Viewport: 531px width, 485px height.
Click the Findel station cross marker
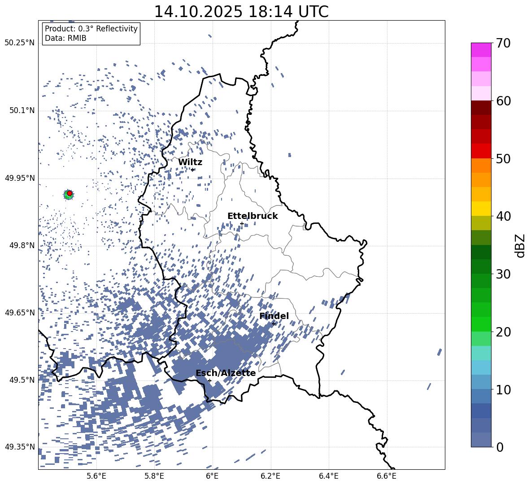pyautogui.click(x=274, y=323)
